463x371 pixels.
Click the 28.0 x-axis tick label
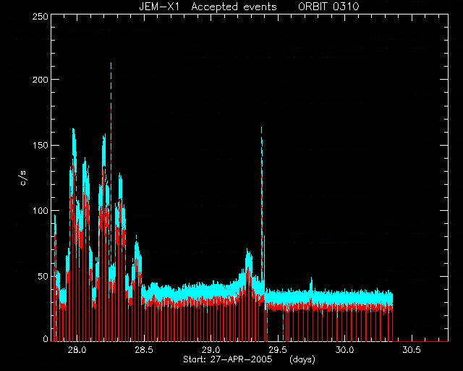pyautogui.click(x=77, y=350)
